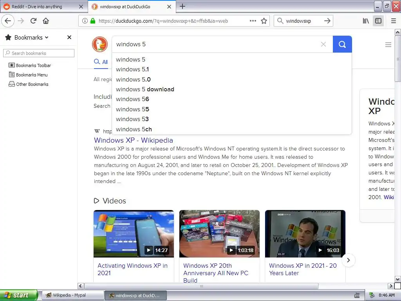Choose suggestion "windows 5"
401x301 pixels.
(x=232, y=60)
